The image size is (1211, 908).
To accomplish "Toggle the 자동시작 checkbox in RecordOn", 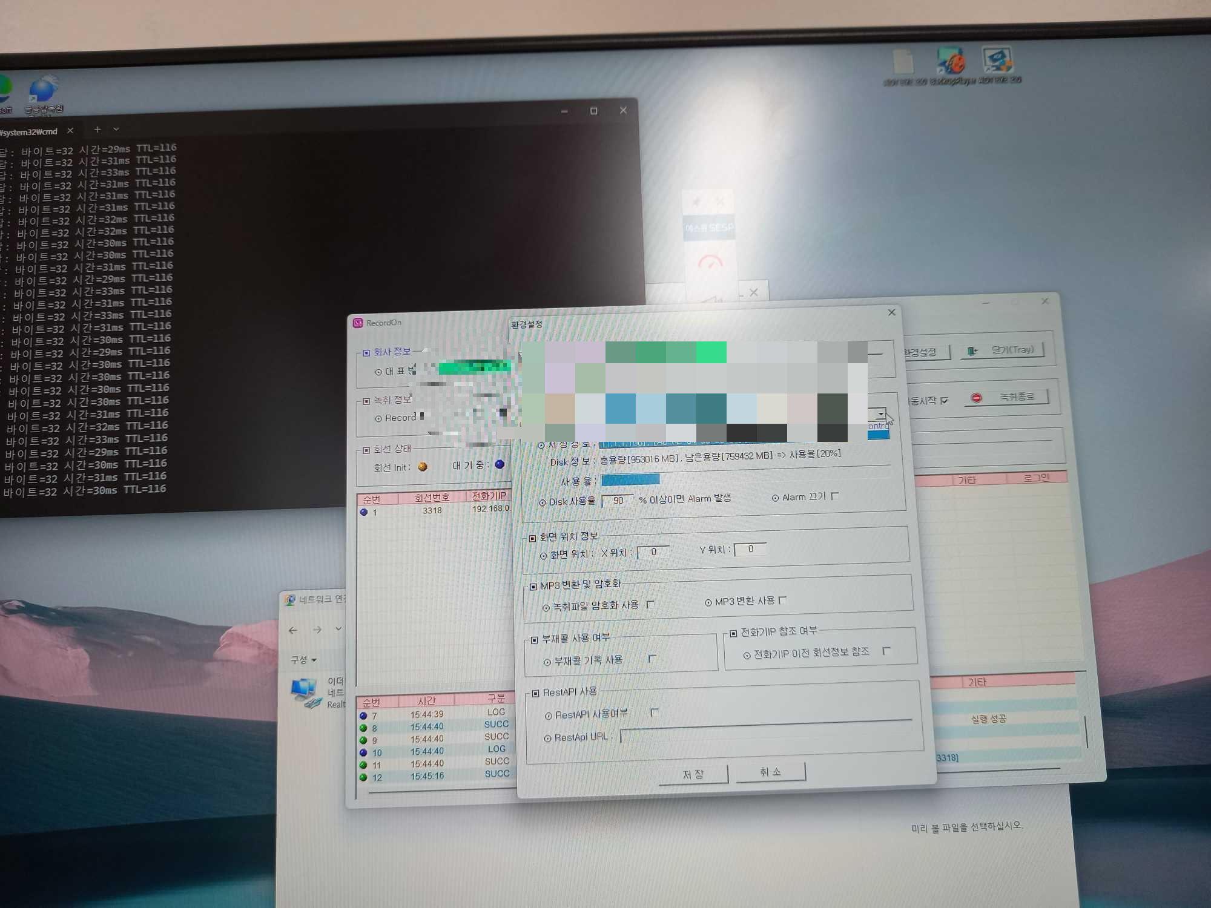I will (944, 400).
